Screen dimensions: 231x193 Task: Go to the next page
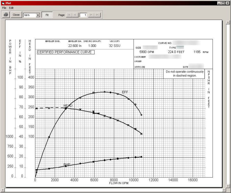tap(91, 15)
